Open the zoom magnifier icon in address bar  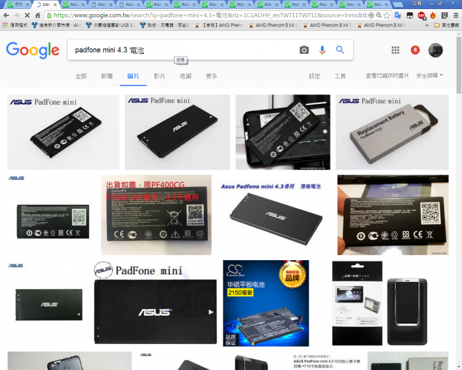tap(379, 15)
